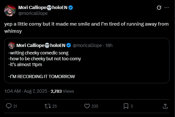This screenshot has height=117, width=175.
Task: Click the blue verified badge beside the main author name
Action: point(70,7)
